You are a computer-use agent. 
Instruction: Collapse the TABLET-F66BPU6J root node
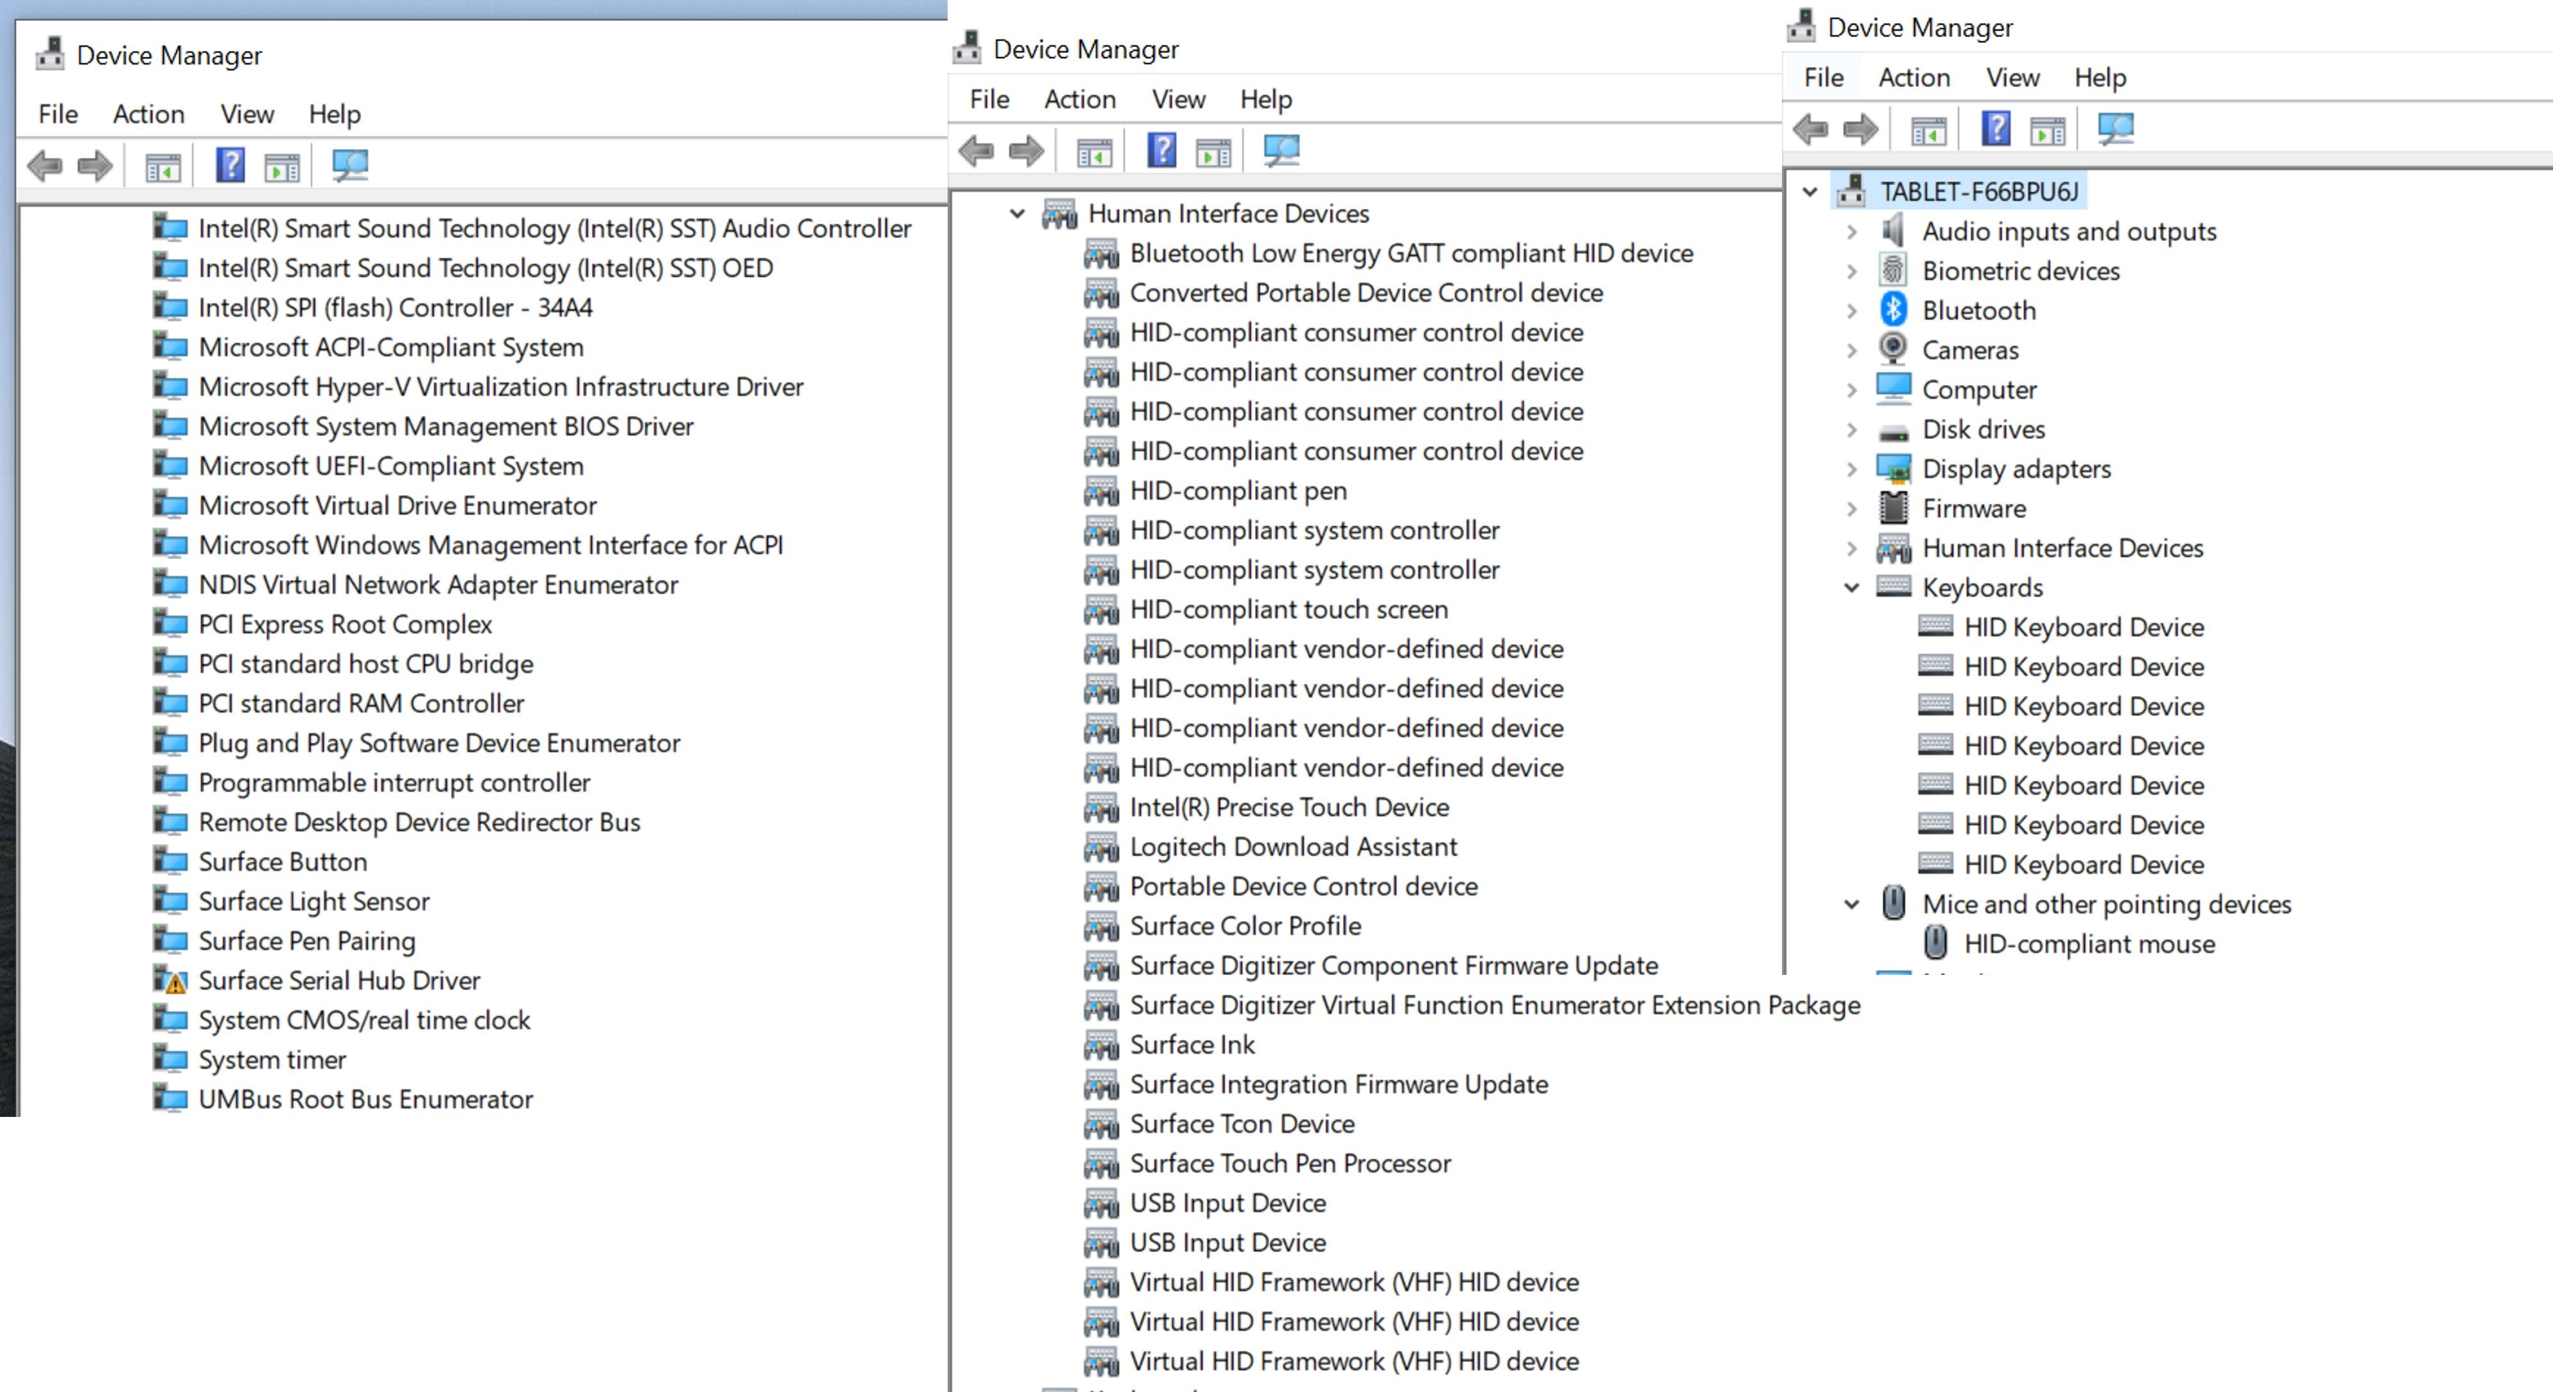tap(1809, 191)
